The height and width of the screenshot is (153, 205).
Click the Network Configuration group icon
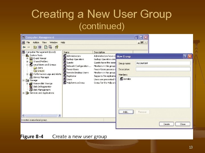(65, 66)
